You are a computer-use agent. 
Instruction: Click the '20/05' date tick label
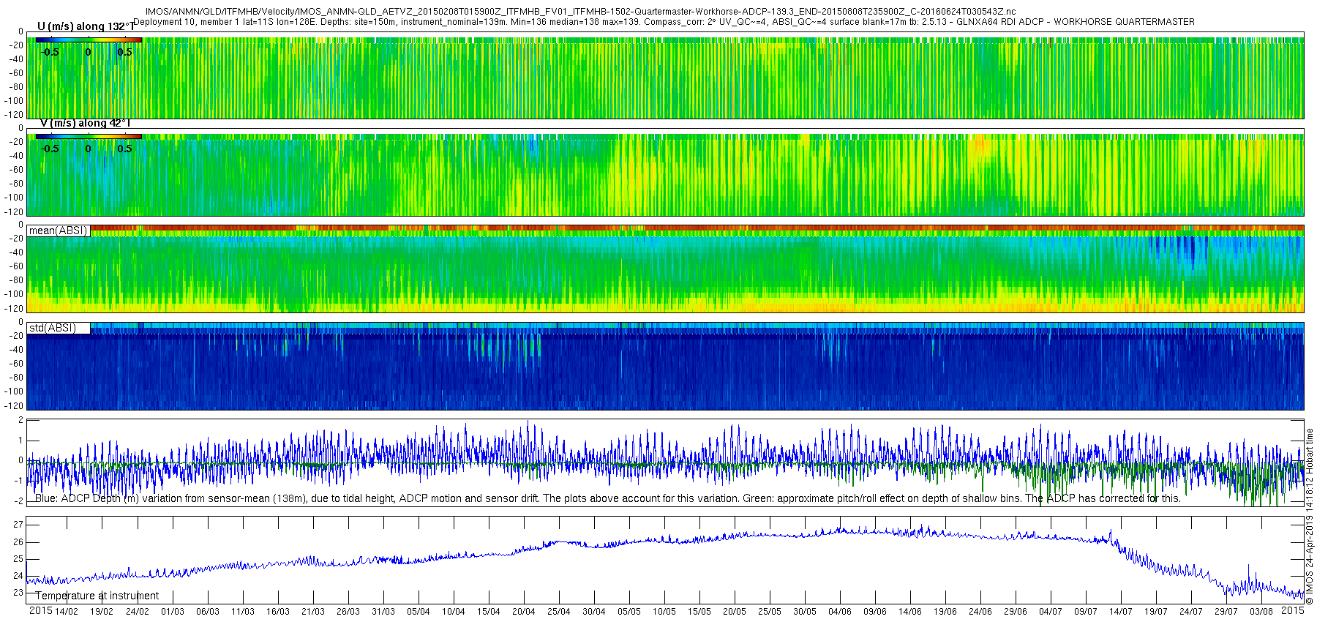(x=735, y=612)
